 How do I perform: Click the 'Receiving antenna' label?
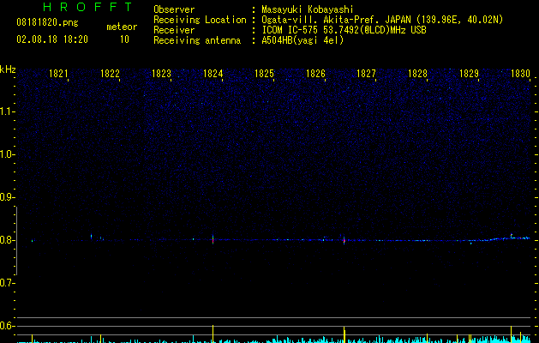[197, 40]
